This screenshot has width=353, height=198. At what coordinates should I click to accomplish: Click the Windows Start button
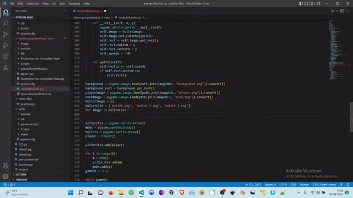tap(71, 193)
